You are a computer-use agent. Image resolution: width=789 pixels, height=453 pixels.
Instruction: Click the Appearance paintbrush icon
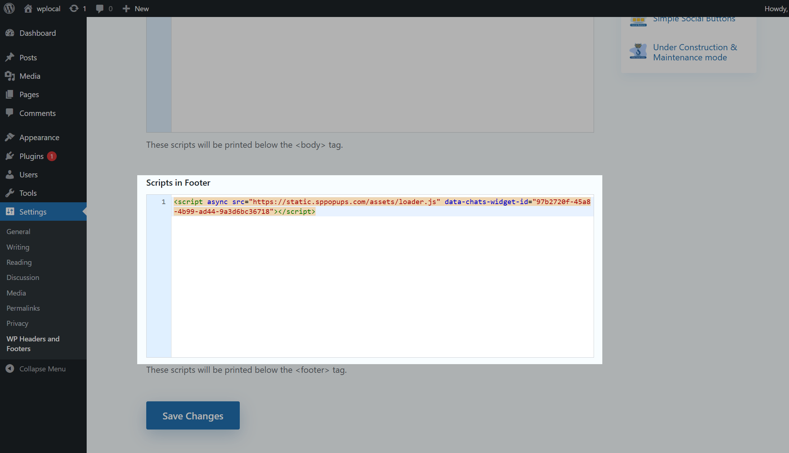pos(10,137)
